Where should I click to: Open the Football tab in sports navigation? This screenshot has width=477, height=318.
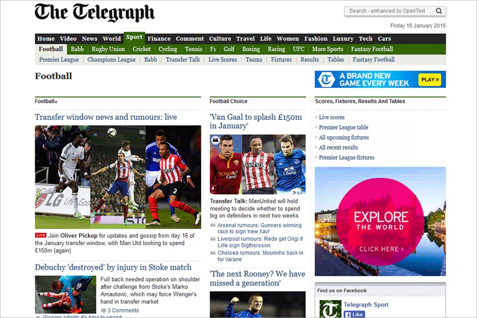tap(51, 49)
